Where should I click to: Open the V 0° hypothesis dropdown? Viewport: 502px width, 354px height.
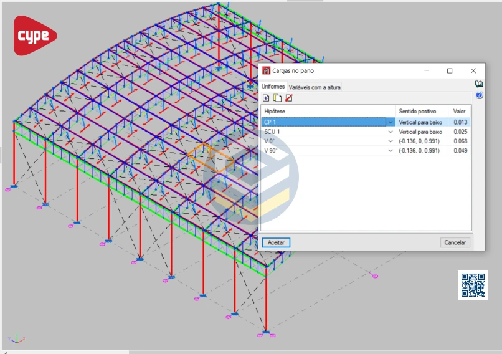[x=391, y=141]
